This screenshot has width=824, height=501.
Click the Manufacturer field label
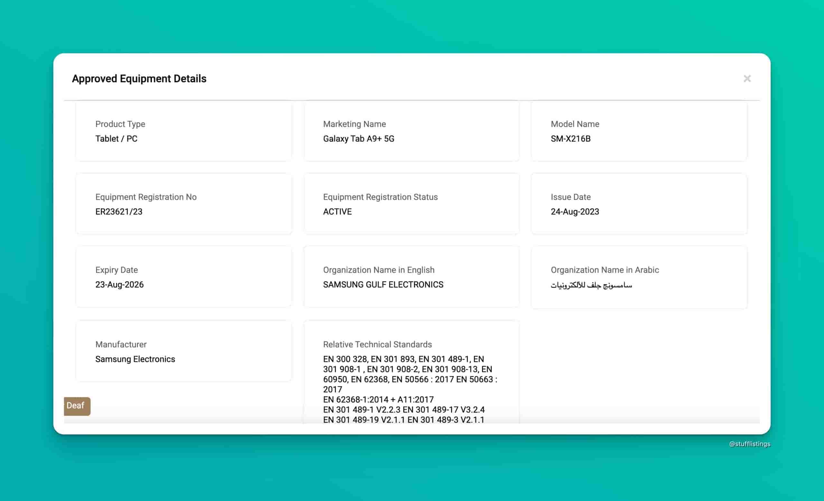[121, 344]
